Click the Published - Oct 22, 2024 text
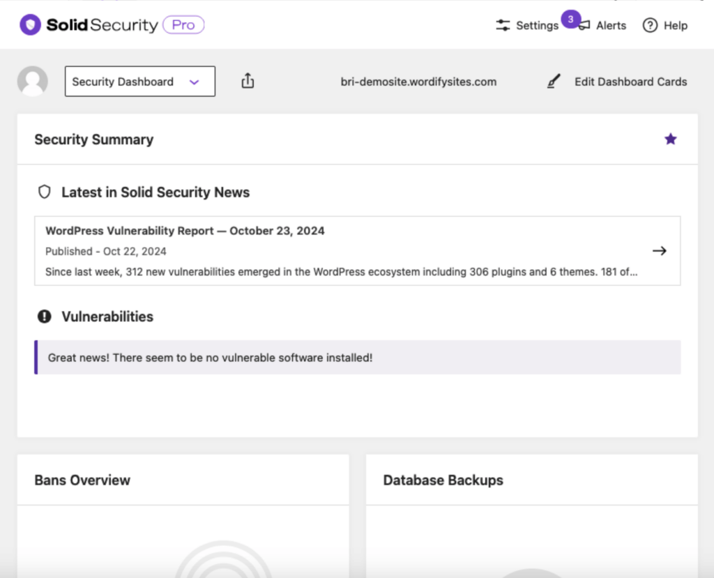 [106, 252]
